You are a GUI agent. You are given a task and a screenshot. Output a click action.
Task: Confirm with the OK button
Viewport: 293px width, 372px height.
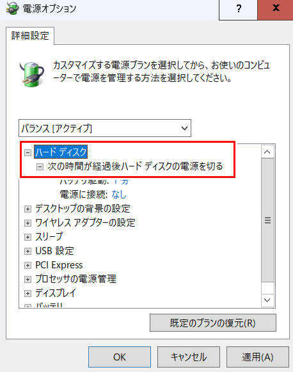click(120, 357)
